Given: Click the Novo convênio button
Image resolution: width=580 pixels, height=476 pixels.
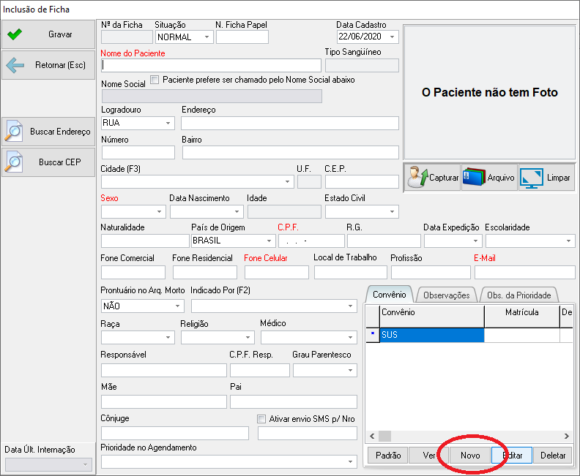Looking at the screenshot, I should (x=470, y=455).
